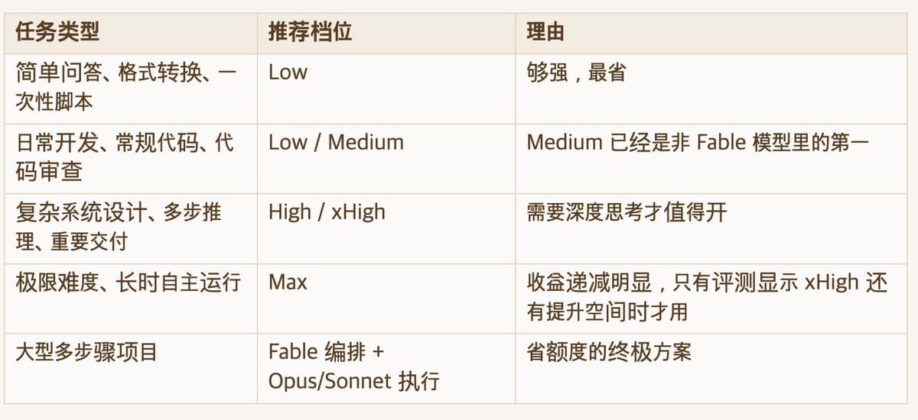Click the Low recommendation cell
Image resolution: width=918 pixels, height=420 pixels.
pyautogui.click(x=386, y=89)
